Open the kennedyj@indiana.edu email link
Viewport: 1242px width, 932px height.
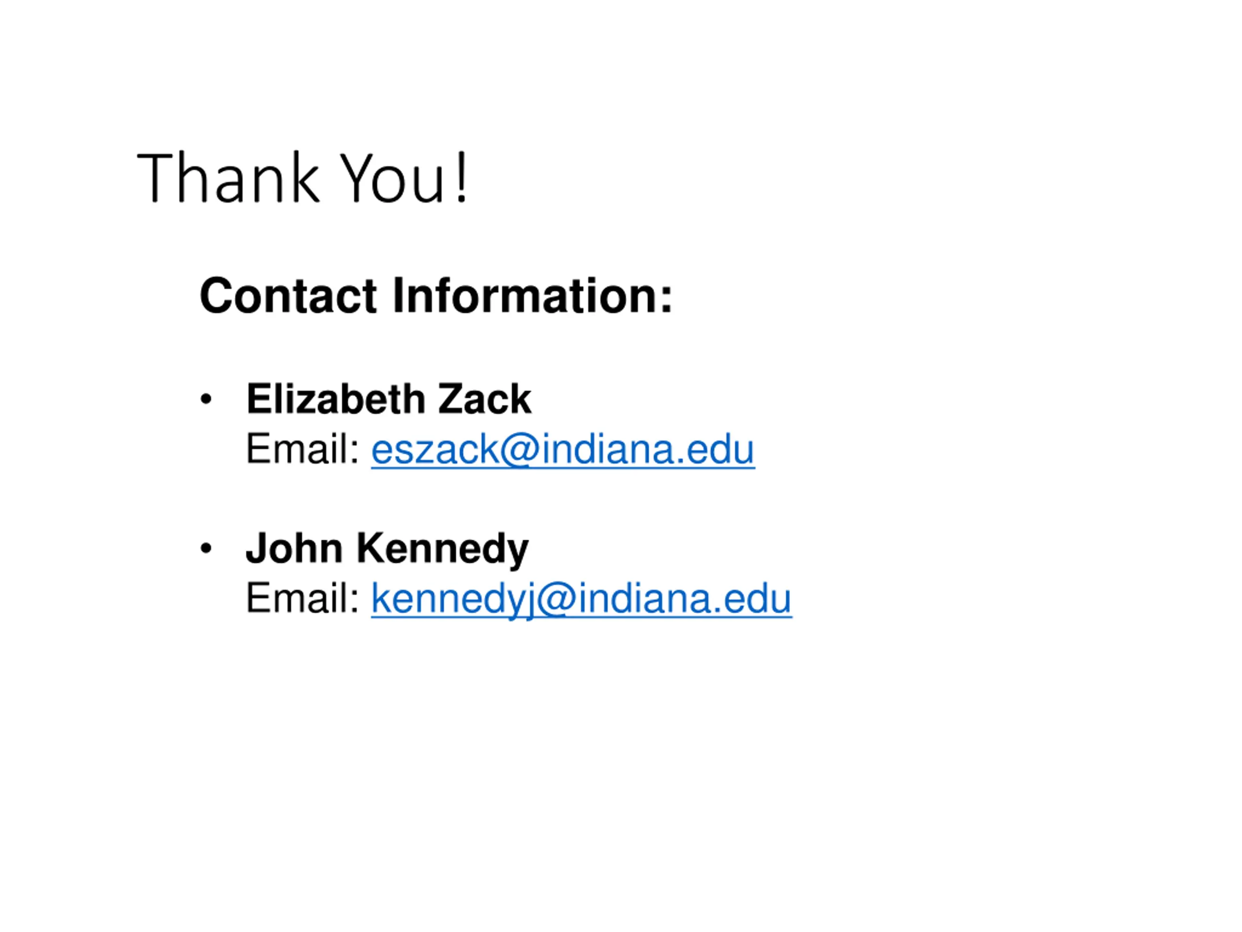pyautogui.click(x=581, y=599)
